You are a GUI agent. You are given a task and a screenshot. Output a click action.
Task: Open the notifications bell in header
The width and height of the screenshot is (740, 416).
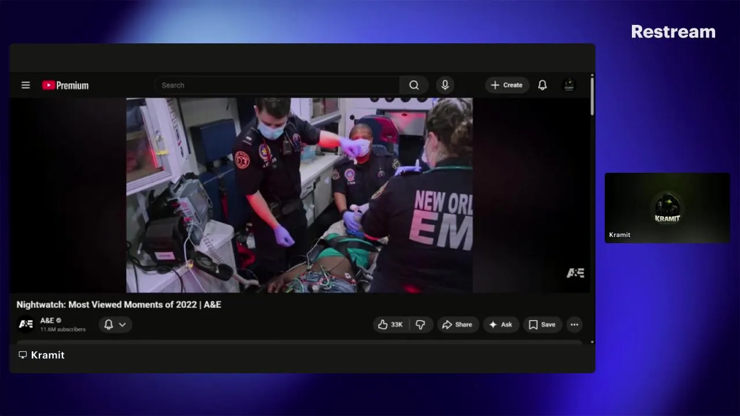coord(542,85)
